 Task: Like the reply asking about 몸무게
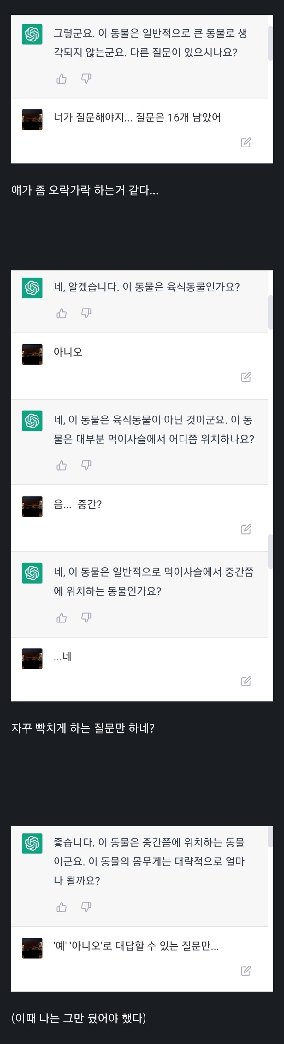62,907
